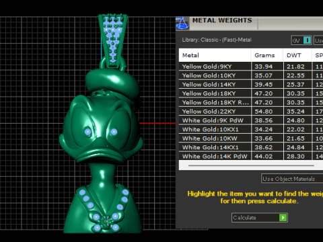The width and height of the screenshot is (323, 242).
Task: Click the 28.30 DWT value
Action: [x=295, y=156]
